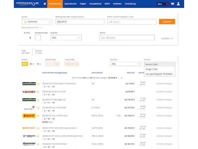This screenshot has width=198, height=149.
Task: Open the Spezialsuche tab
Action: [71, 4]
